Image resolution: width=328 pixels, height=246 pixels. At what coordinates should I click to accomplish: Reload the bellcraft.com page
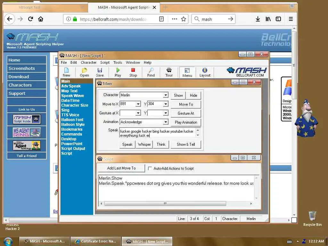[x=30, y=19]
